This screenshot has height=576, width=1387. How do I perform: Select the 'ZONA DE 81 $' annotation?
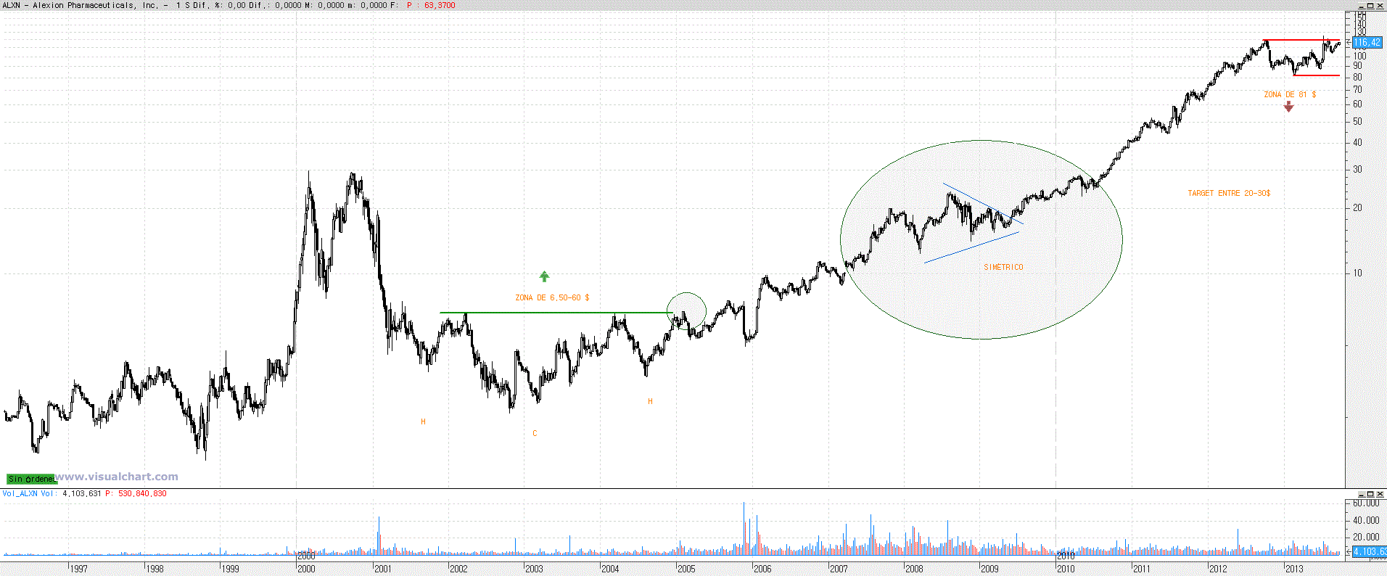(1290, 94)
